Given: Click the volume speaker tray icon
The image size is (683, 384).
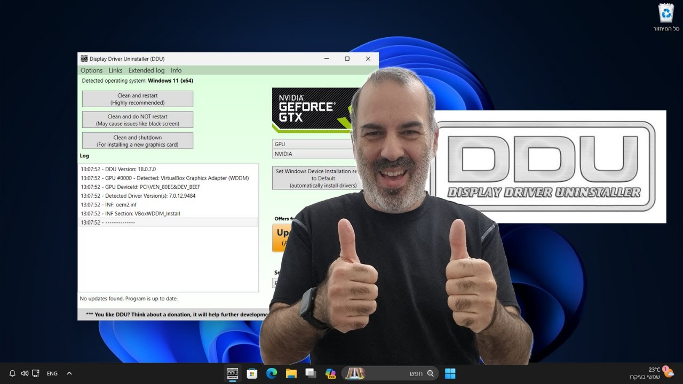Looking at the screenshot, I should pyautogui.click(x=24, y=373).
